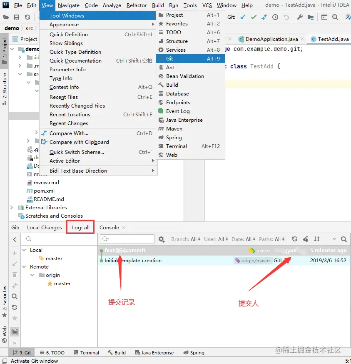Screen dimensions: 351x364
Task: Click the Open folder toolbar icon
Action: (6, 17)
